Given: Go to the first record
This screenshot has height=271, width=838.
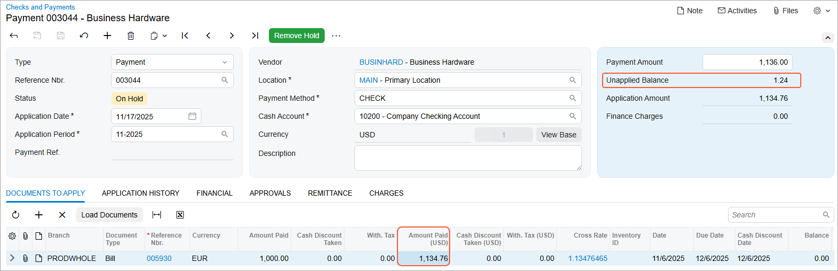Looking at the screenshot, I should (185, 36).
